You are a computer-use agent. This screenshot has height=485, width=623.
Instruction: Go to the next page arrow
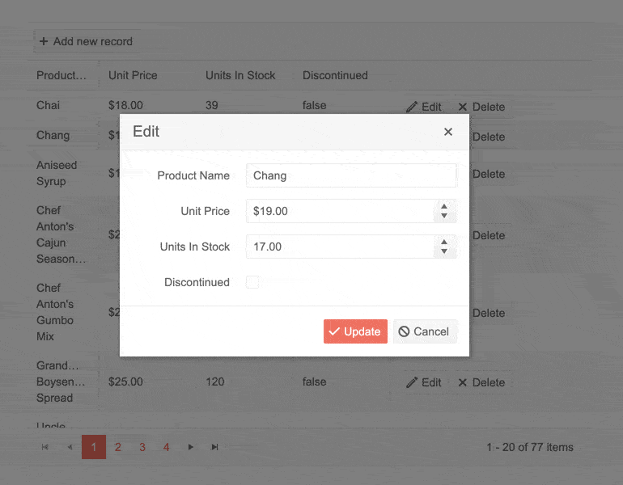[x=191, y=447]
